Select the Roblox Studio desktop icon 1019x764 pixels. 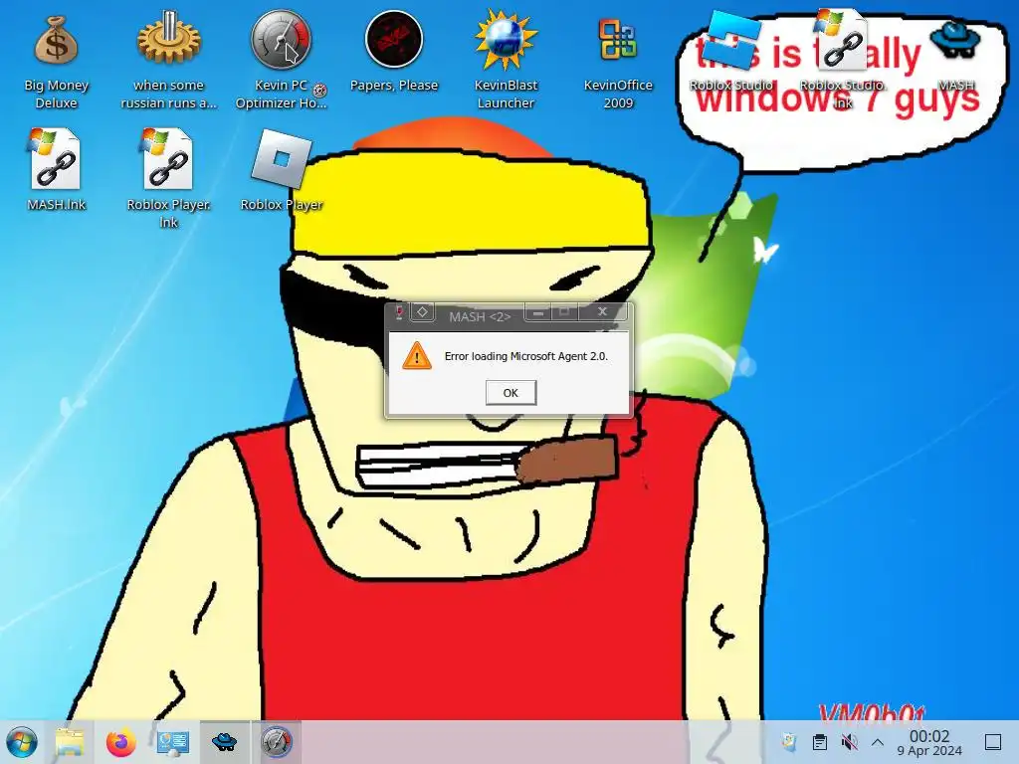tap(731, 54)
